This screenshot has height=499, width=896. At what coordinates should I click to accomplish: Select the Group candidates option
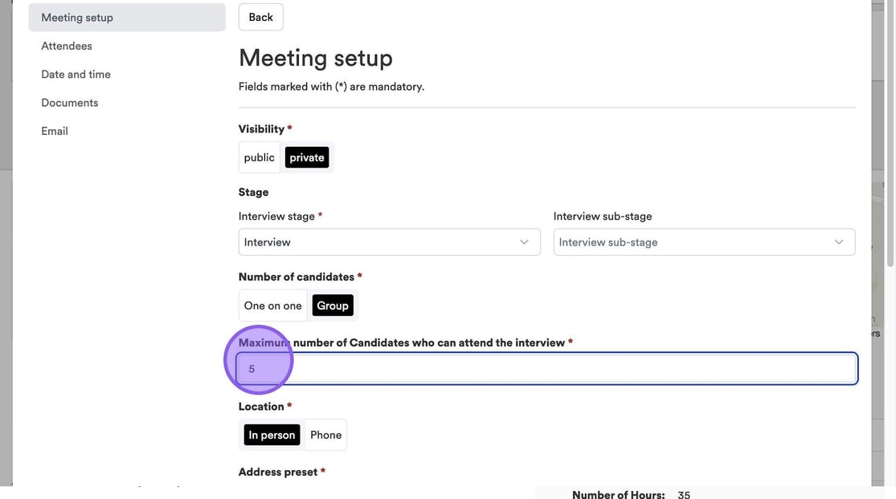(x=333, y=306)
